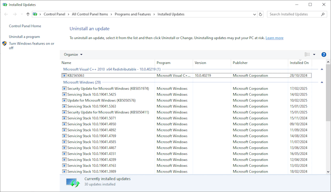
Task: Select Servicing Stack 10.0.19041.4467
Action: point(187,148)
